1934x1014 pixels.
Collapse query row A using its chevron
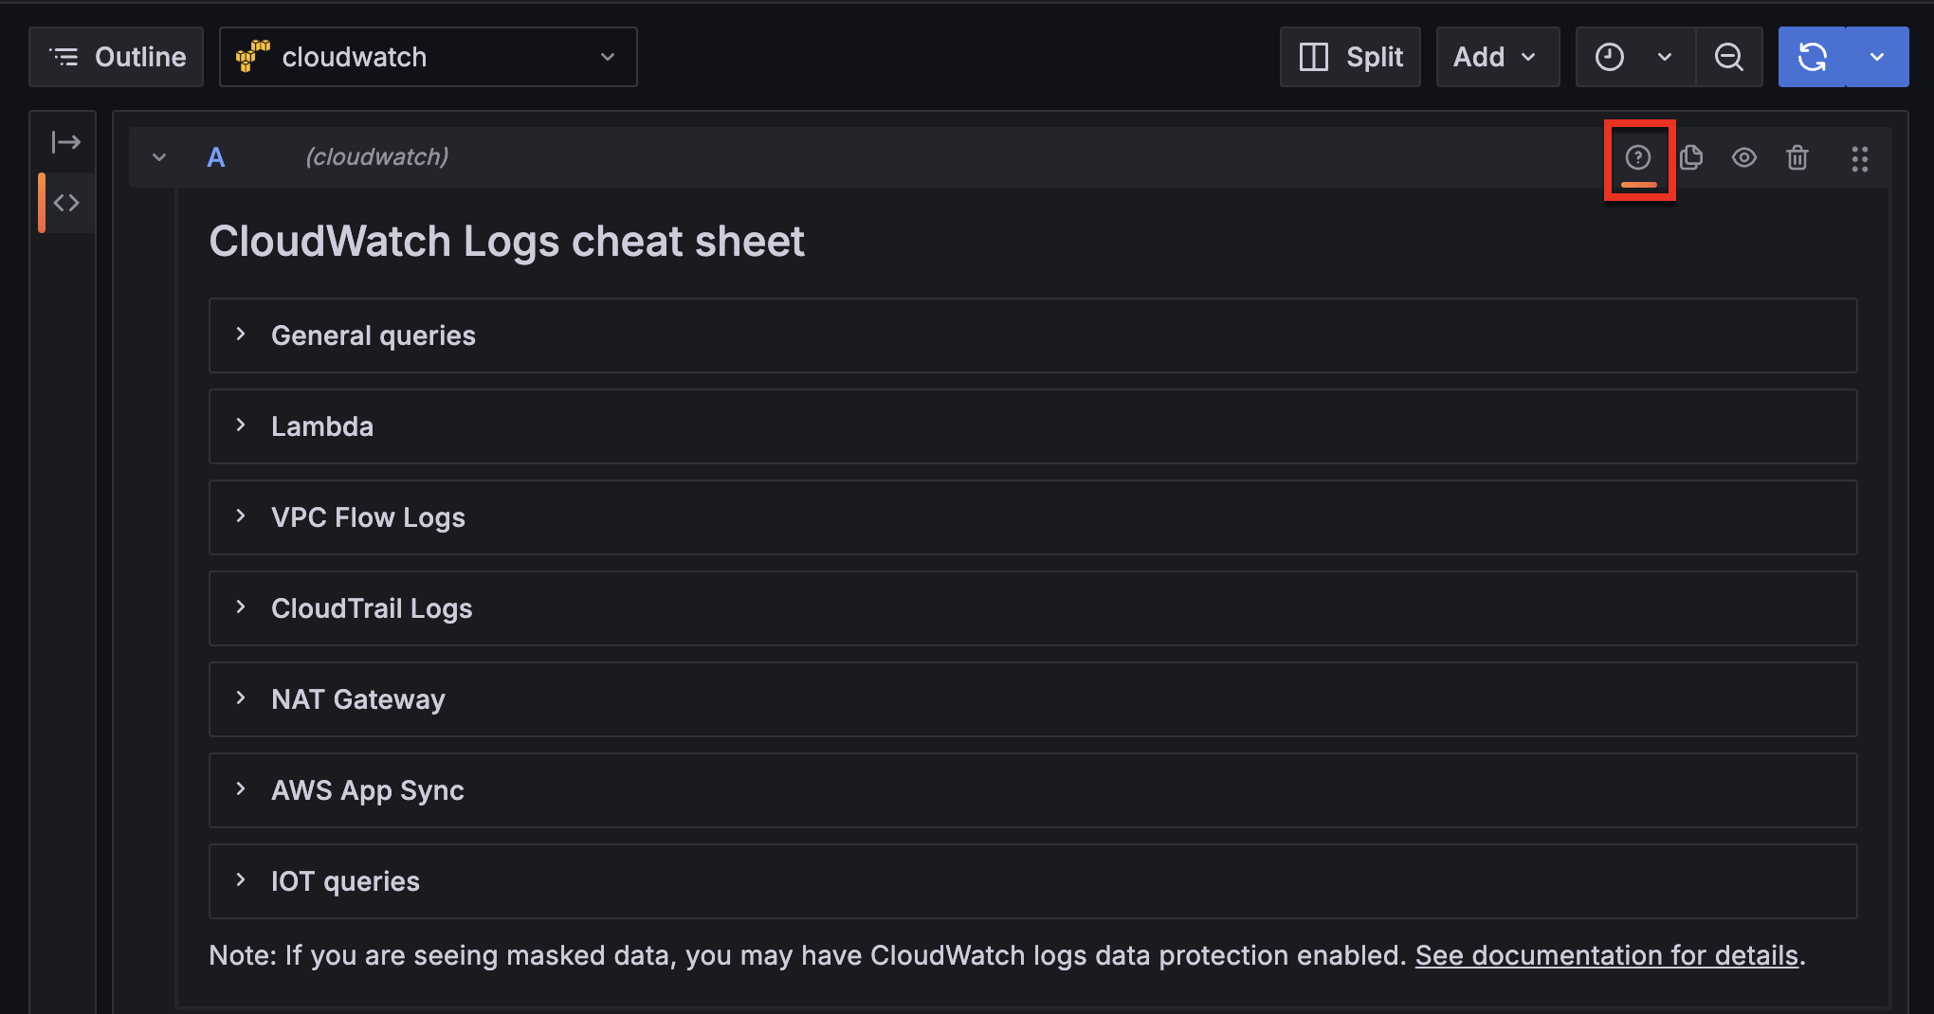pos(158,157)
